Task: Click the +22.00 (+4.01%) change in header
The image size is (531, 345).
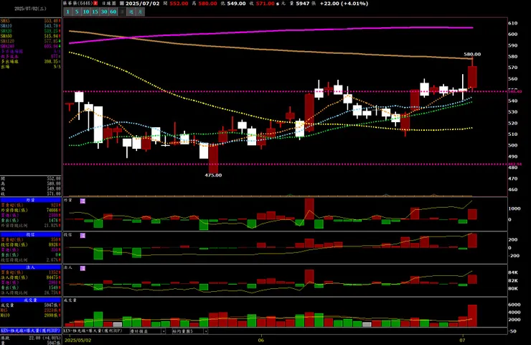Action: coord(344,4)
